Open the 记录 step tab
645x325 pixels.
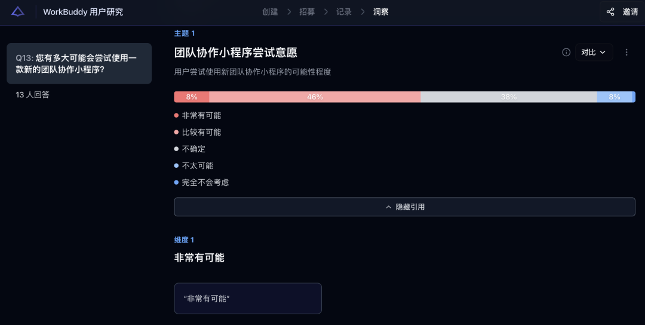344,12
